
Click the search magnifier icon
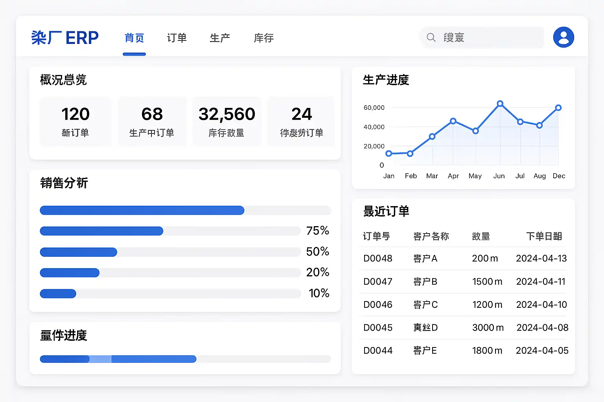[x=431, y=37]
